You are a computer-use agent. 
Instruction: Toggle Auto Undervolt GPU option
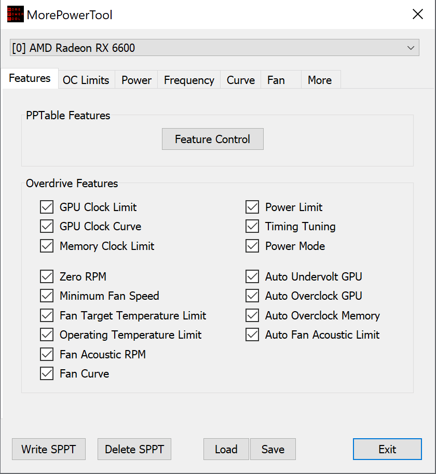253,276
